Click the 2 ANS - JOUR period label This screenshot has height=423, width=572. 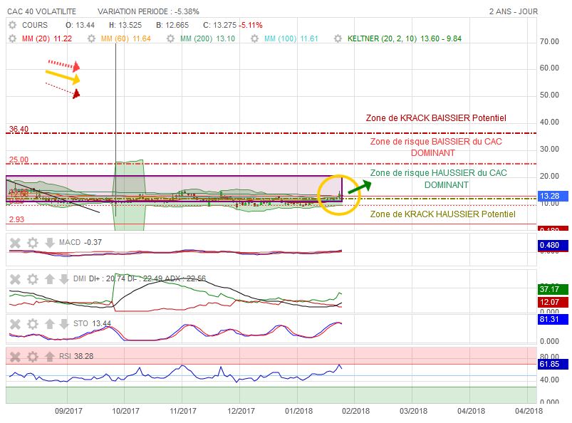[514, 11]
